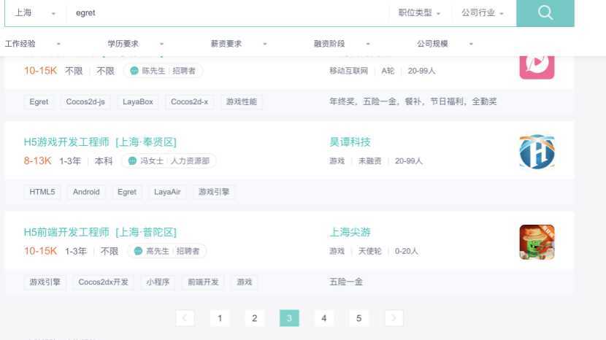The height and width of the screenshot is (340, 606).
Task: Chat with 陈先生 recruiter icon
Action: 134,71
